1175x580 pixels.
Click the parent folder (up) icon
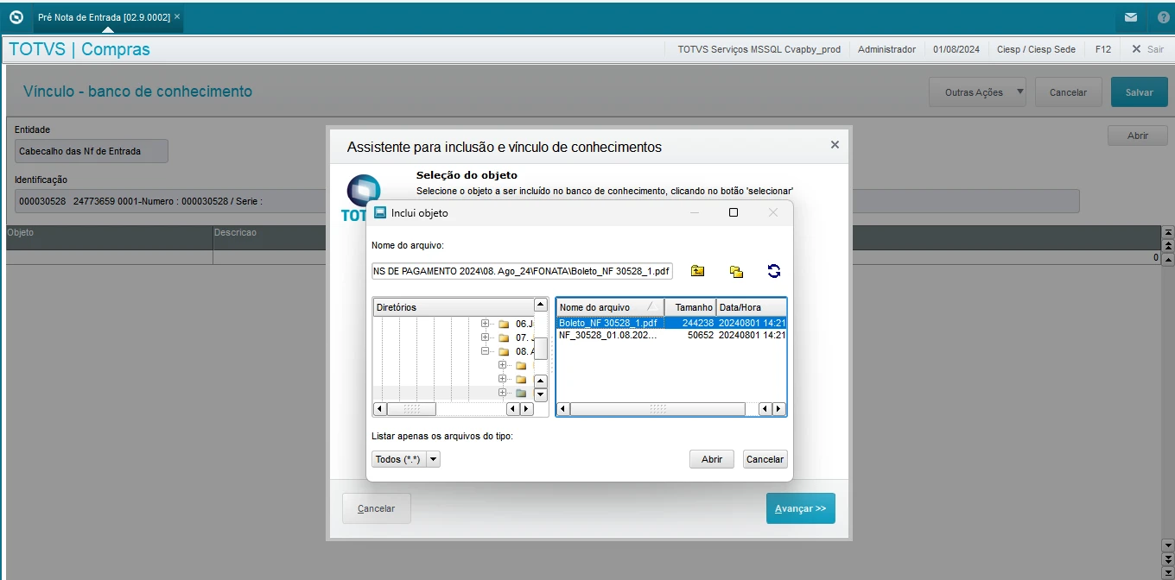[697, 271]
